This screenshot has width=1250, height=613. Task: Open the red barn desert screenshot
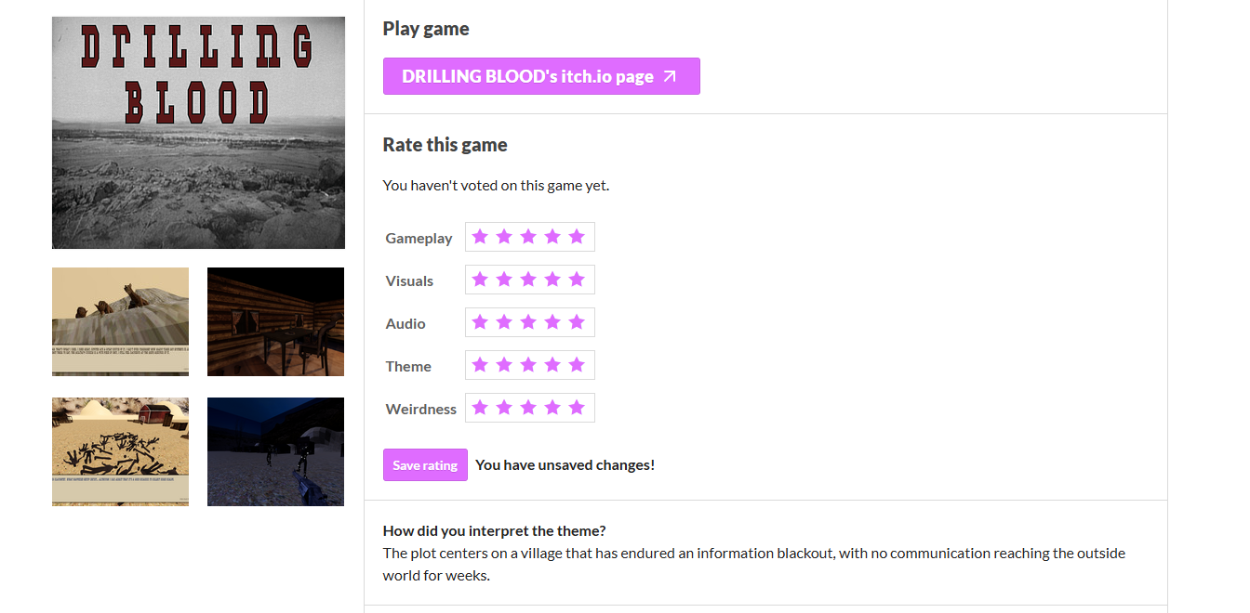pos(120,451)
